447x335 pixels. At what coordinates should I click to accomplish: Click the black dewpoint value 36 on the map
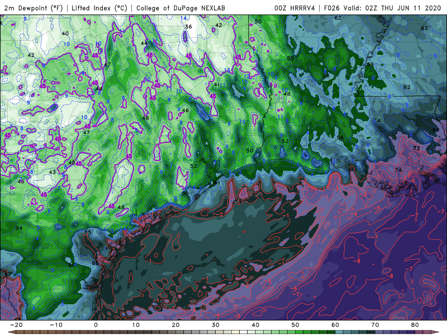tap(188, 27)
